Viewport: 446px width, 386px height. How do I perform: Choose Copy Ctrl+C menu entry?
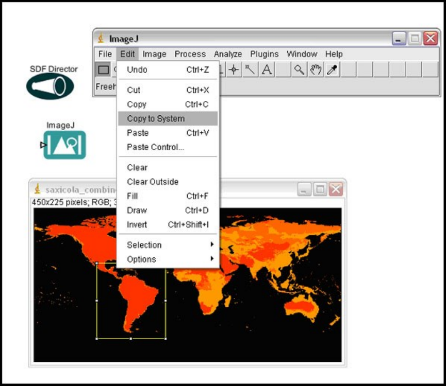[x=168, y=104]
